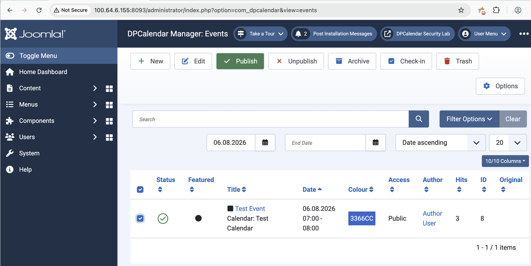531x266 pixels.
Task: Open Menus dashboard grid icon
Action: coord(109,105)
